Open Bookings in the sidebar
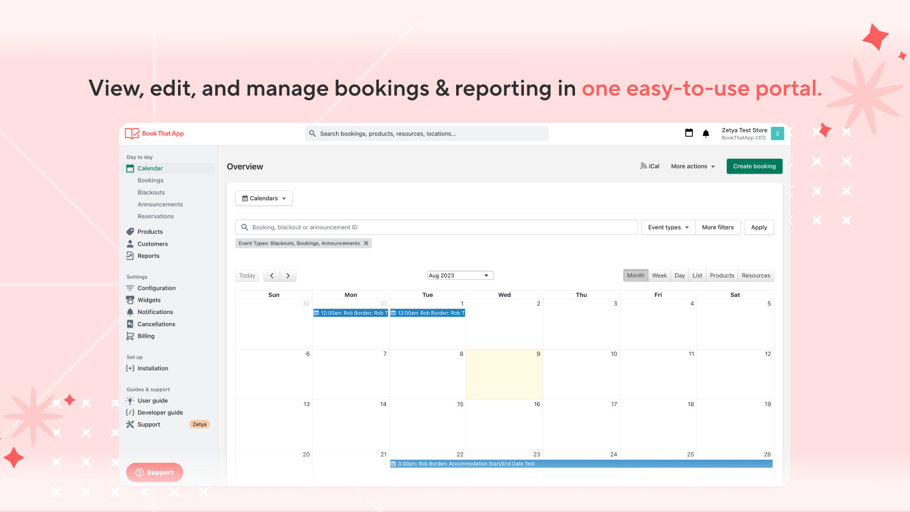The image size is (910, 512). [x=150, y=180]
